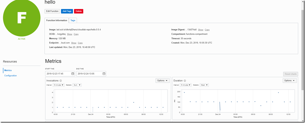
Task: Open Configuration in Resources sidebar
Action: click(x=10, y=76)
